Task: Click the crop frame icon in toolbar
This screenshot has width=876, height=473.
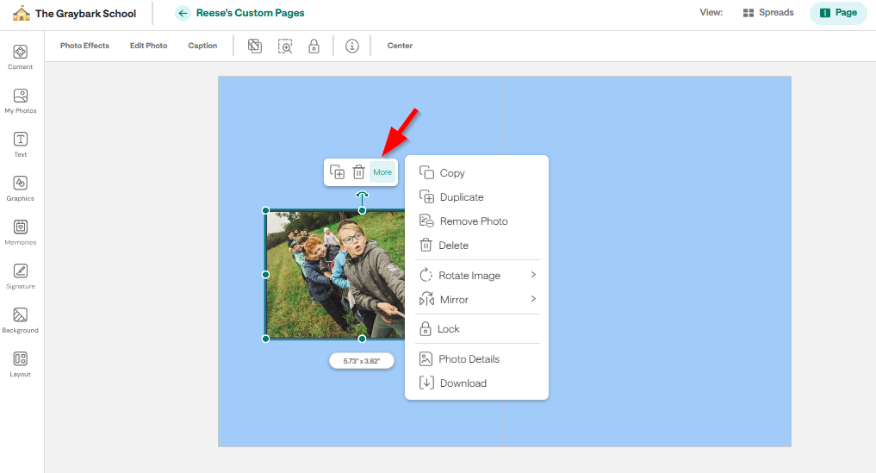Action: [255, 46]
